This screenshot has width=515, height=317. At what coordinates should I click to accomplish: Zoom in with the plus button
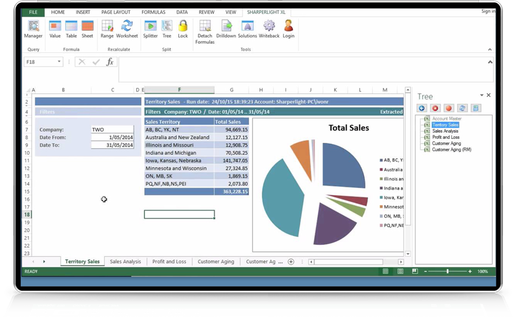pos(470,271)
